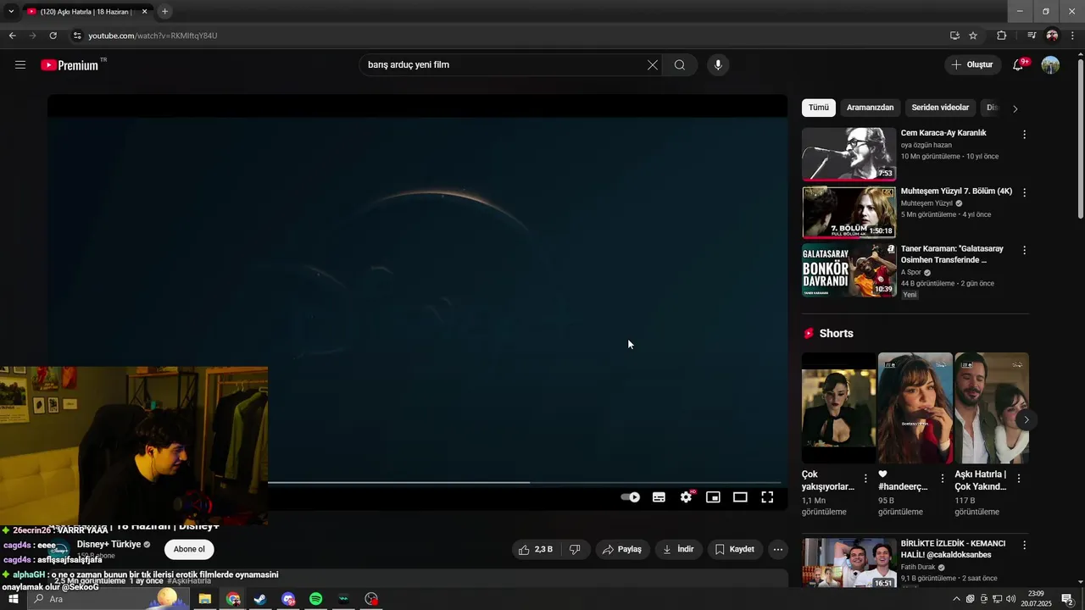1085x610 pixels.
Task: Select the Seriden videolar filter chip
Action: coord(940,108)
